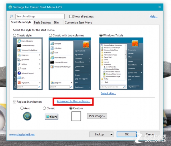Screen dimensions: 171x146
Task: Switch to the Basic Settings tab
Action: click(42, 23)
